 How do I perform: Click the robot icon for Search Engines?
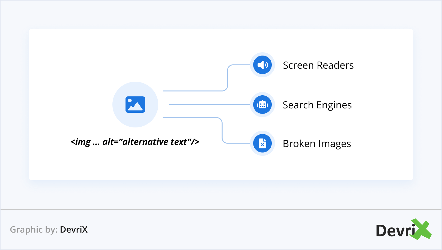pos(262,105)
